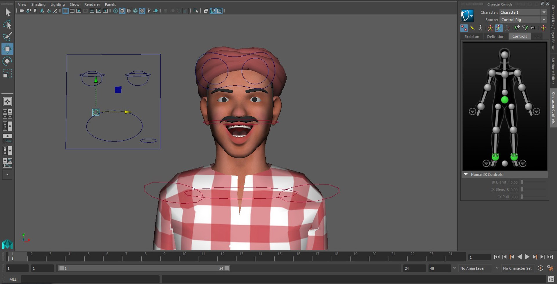Open animation Preferences running-man icon
Image resolution: width=557 pixels, height=284 pixels.
(x=550, y=268)
